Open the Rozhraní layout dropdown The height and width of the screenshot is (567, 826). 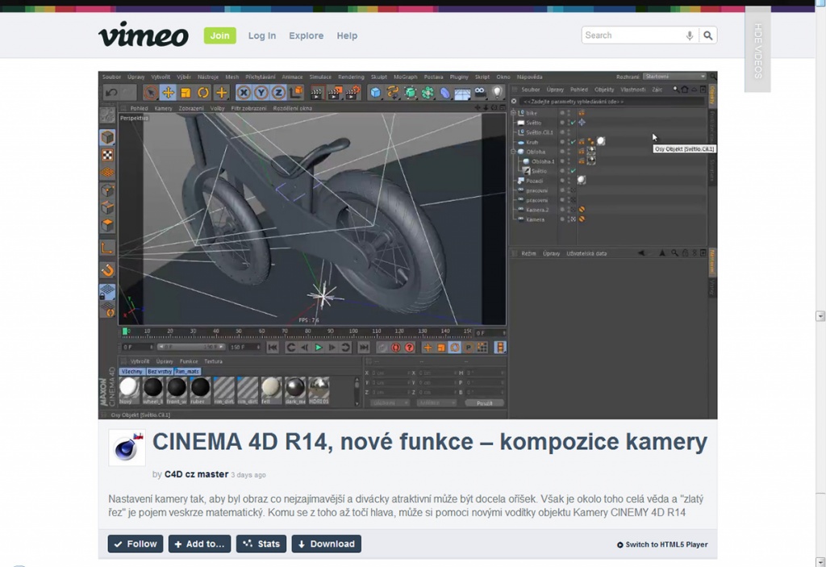tap(675, 77)
